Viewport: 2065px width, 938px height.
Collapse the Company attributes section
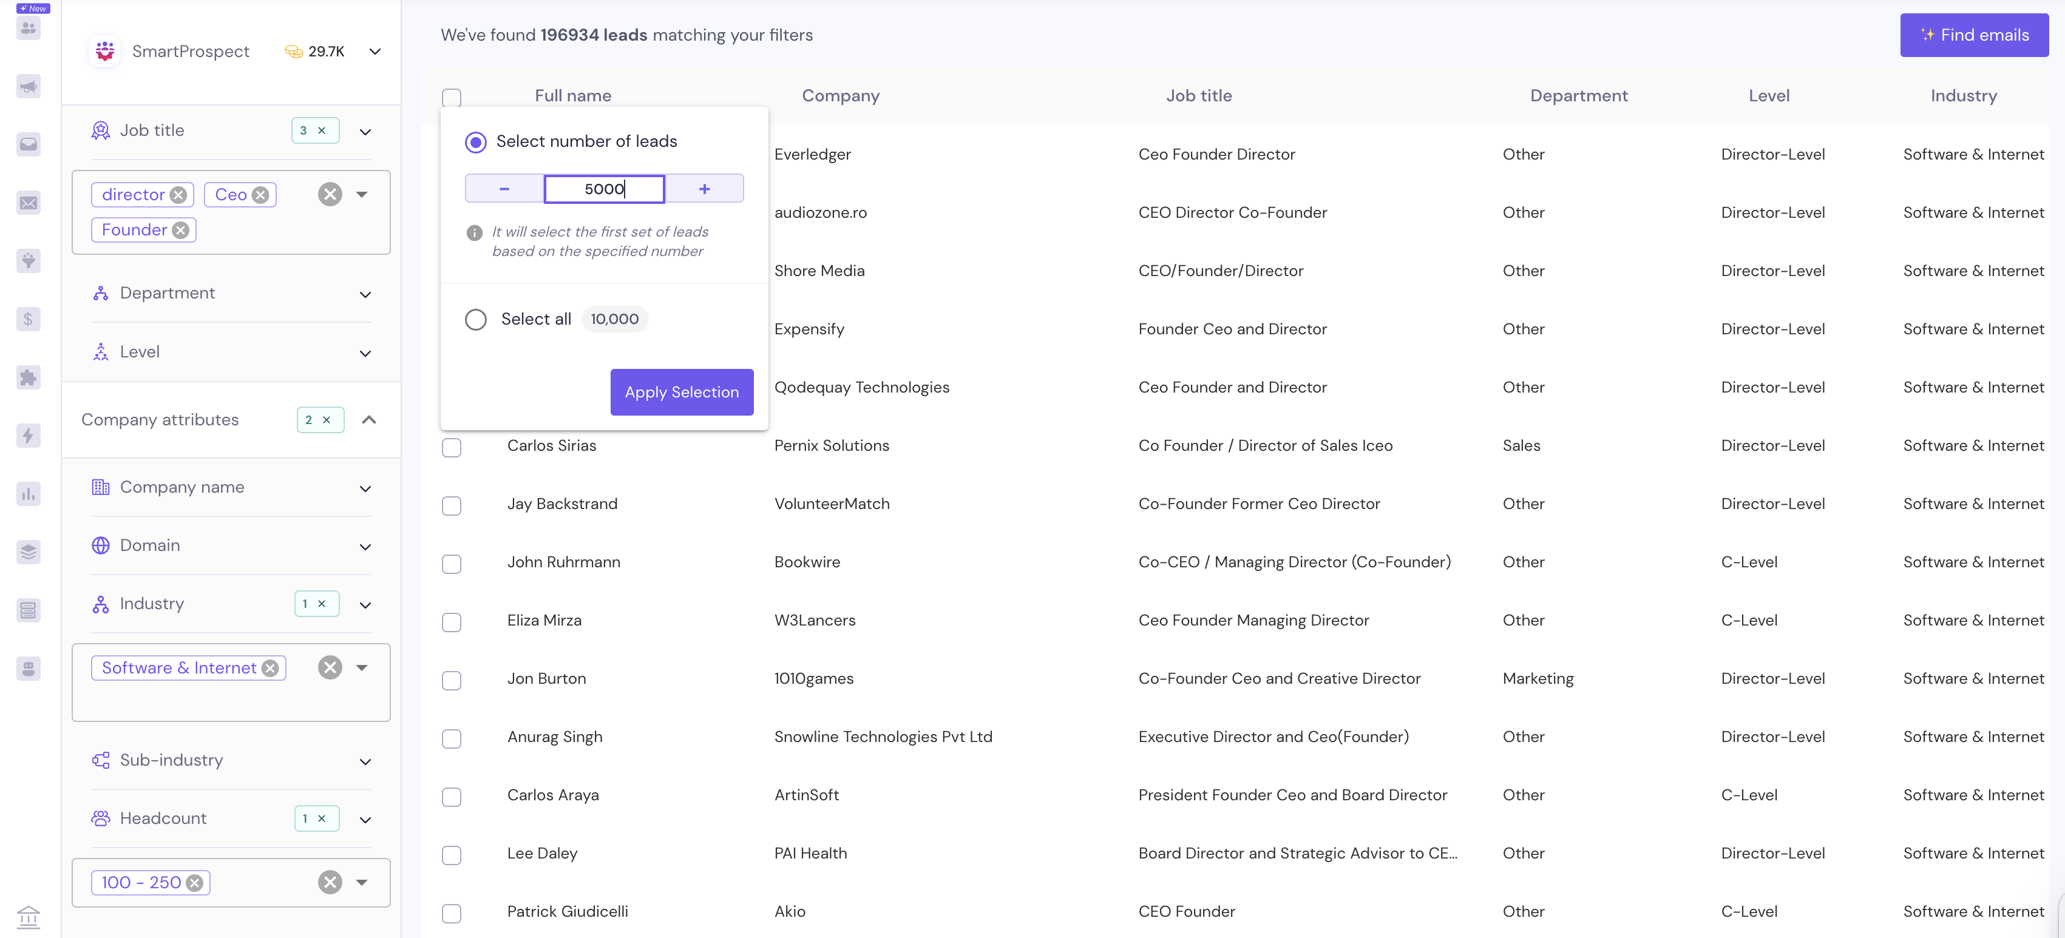[x=369, y=420]
